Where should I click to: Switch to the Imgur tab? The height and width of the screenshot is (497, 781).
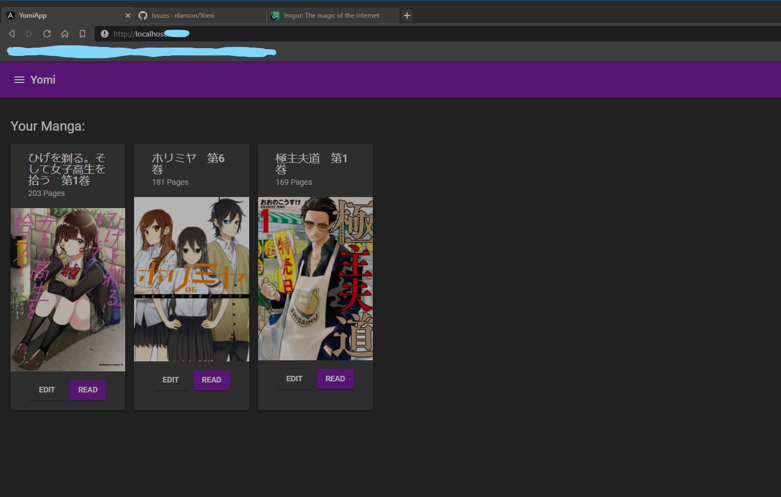333,15
